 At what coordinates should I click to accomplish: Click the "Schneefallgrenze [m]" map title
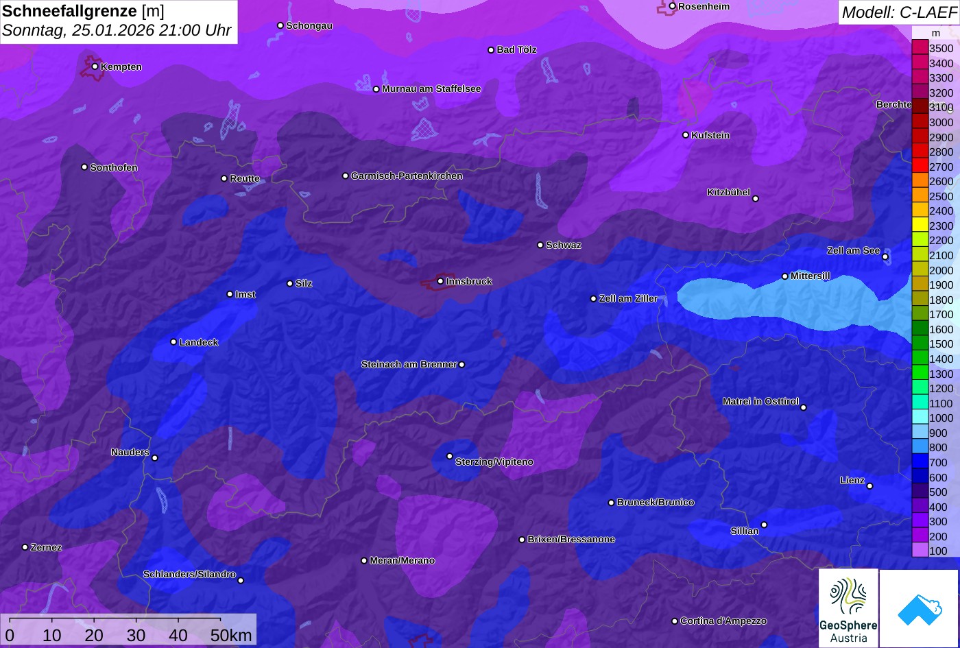84,11
